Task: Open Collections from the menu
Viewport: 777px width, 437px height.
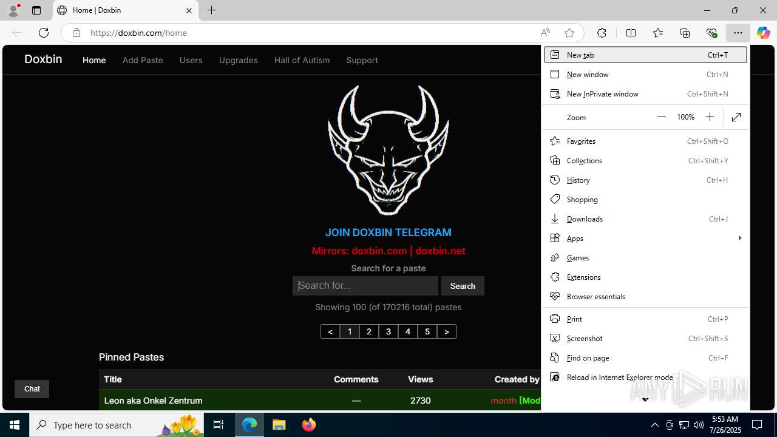Action: [x=645, y=160]
